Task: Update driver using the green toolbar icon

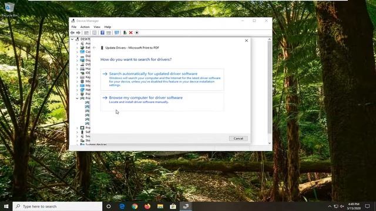Action: [125, 33]
